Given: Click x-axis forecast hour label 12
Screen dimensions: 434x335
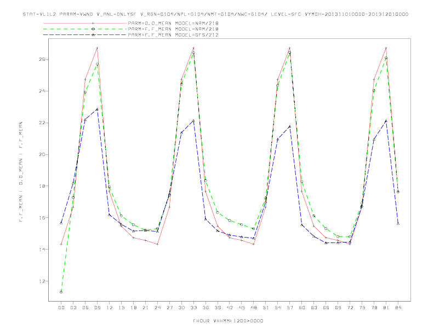Looking at the screenshot, I should pos(110,308).
